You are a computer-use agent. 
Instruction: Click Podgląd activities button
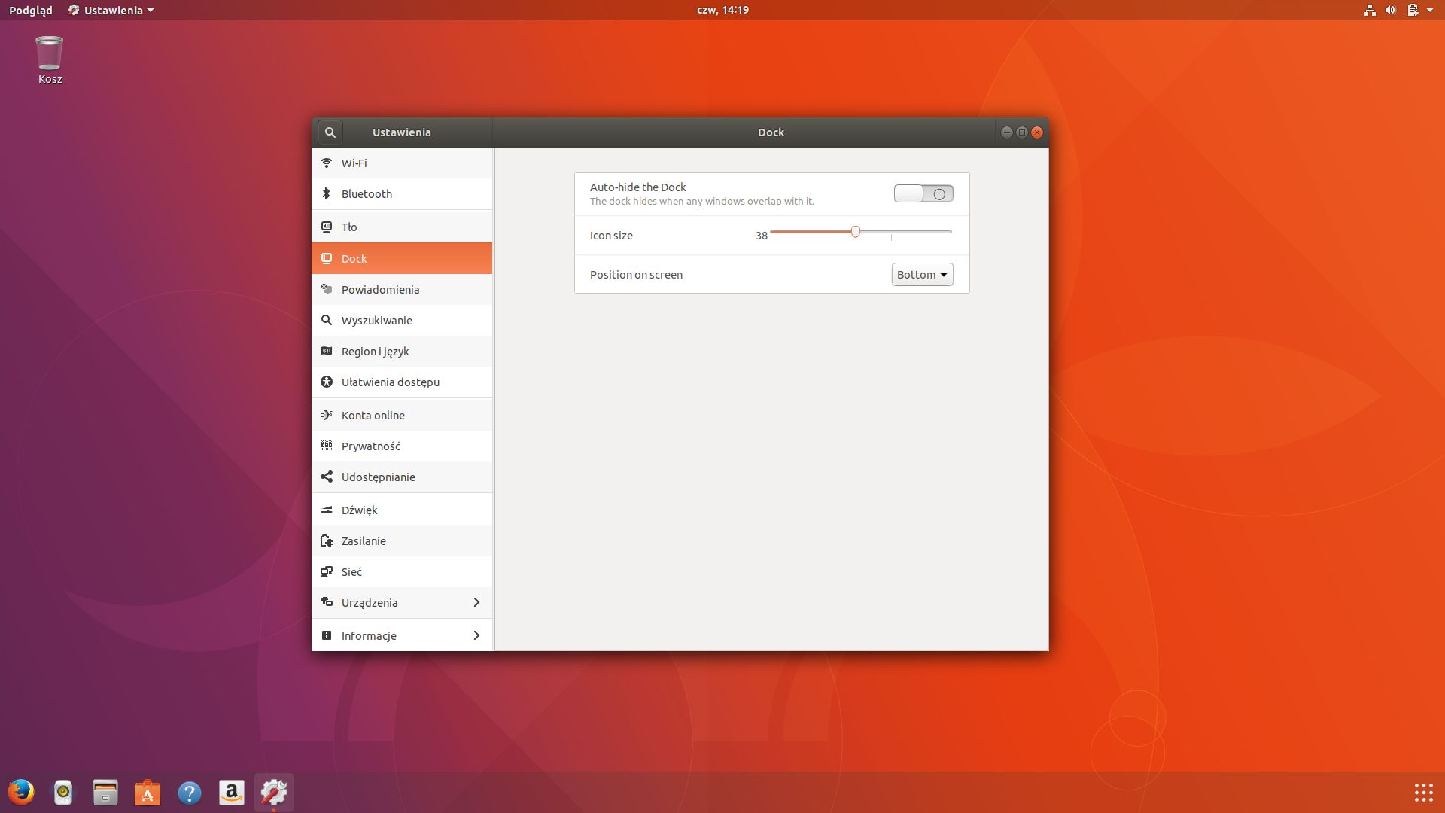tap(31, 10)
